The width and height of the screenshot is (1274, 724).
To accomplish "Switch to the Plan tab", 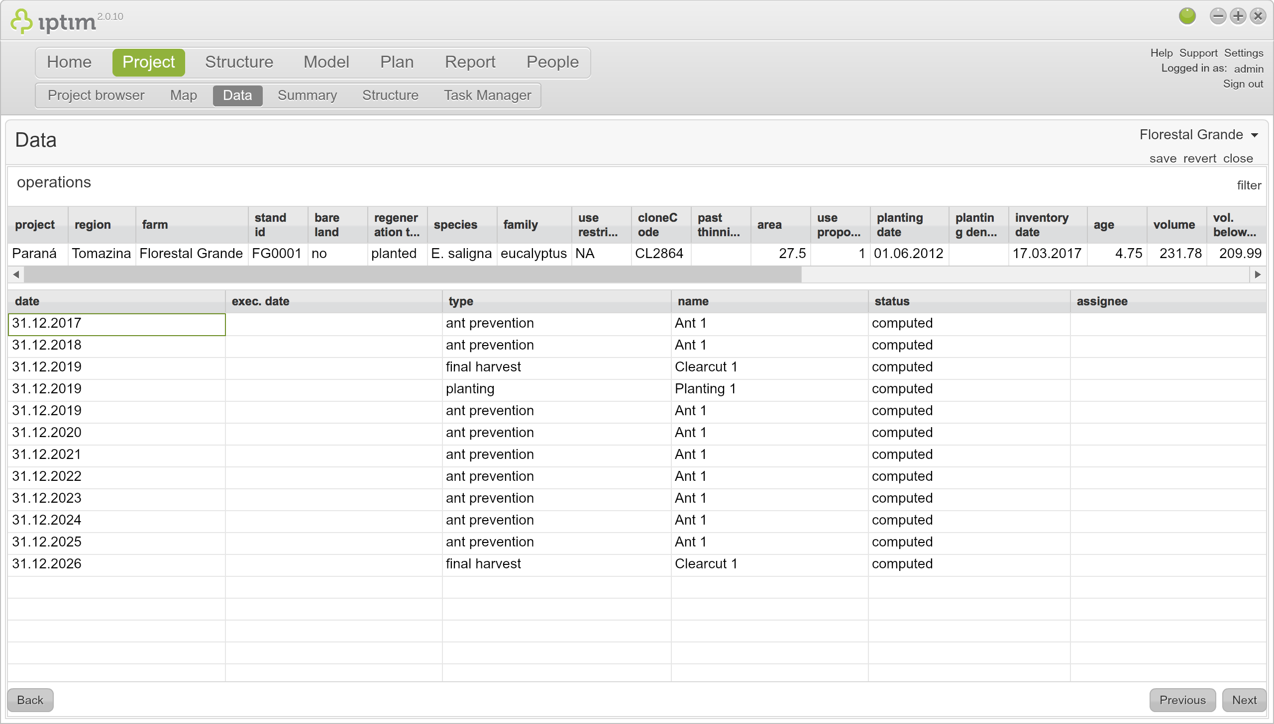I will tap(397, 62).
